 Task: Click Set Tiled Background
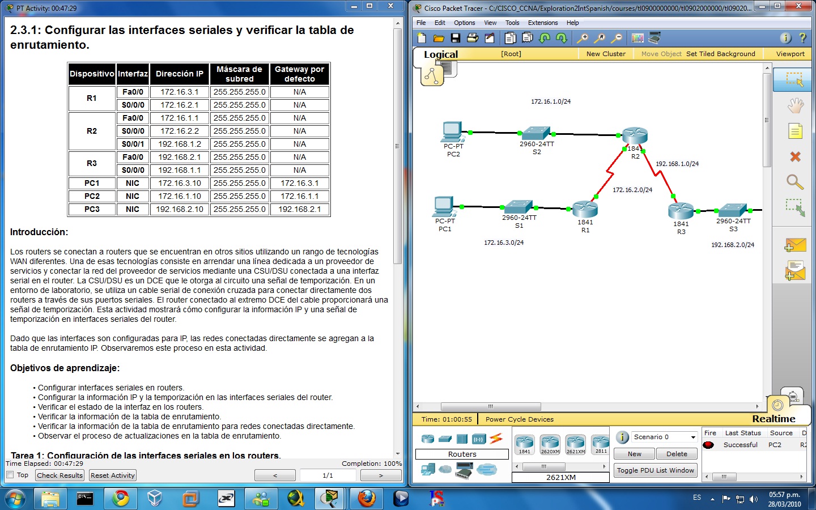click(x=720, y=54)
